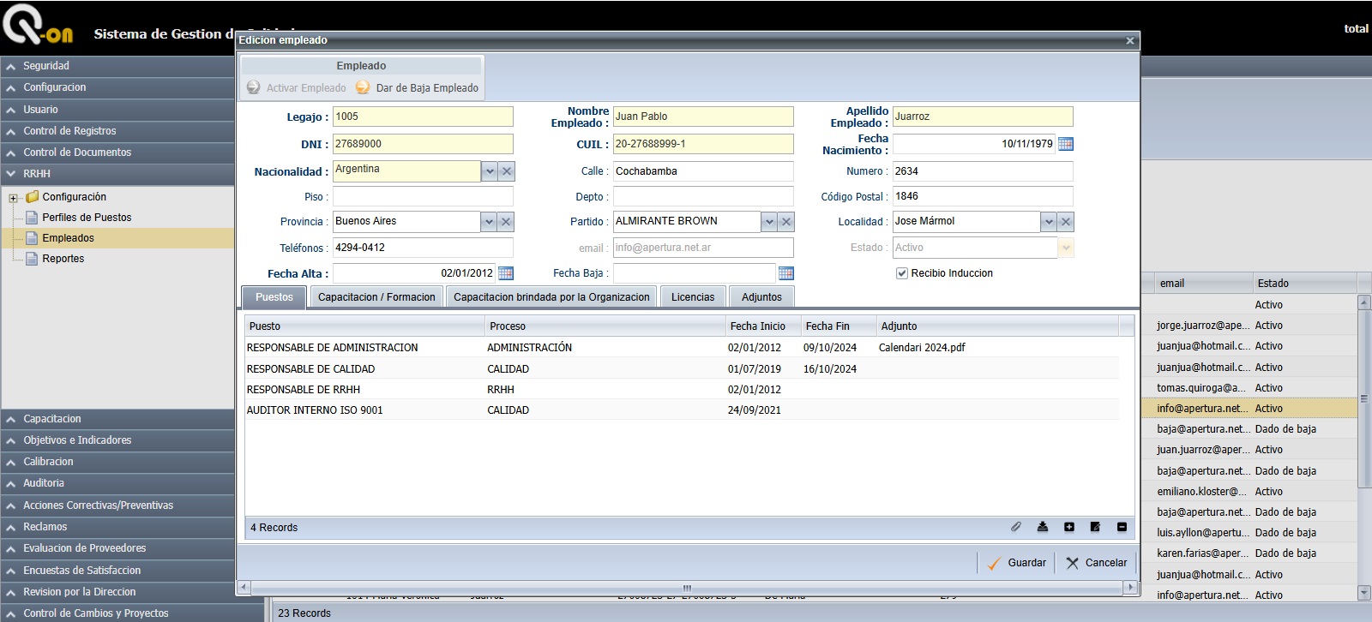This screenshot has width=1372, height=622.
Task: Select the RESPONSABLE DE ADMINISTRACION row
Action: tap(682, 348)
